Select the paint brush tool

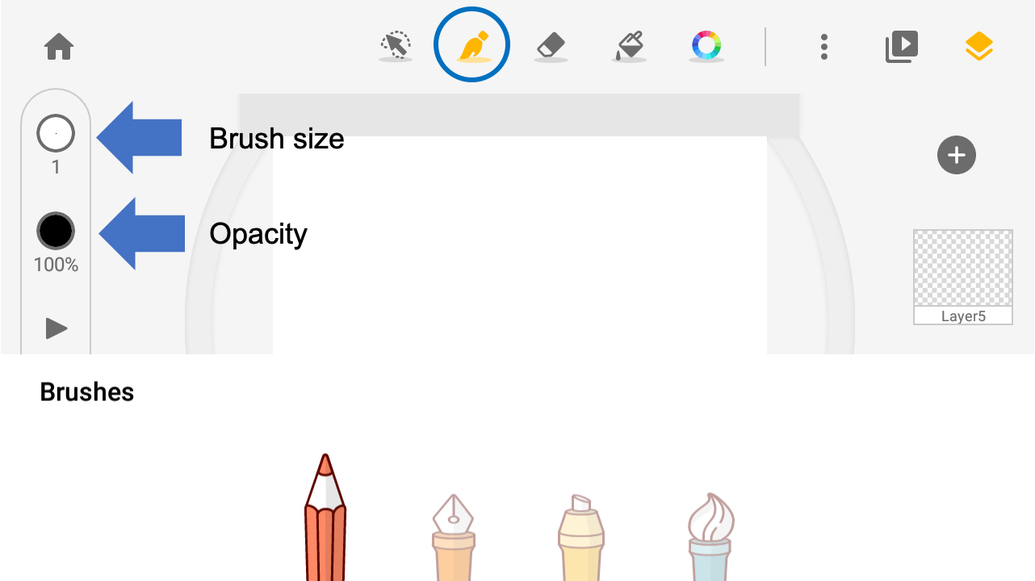point(472,45)
